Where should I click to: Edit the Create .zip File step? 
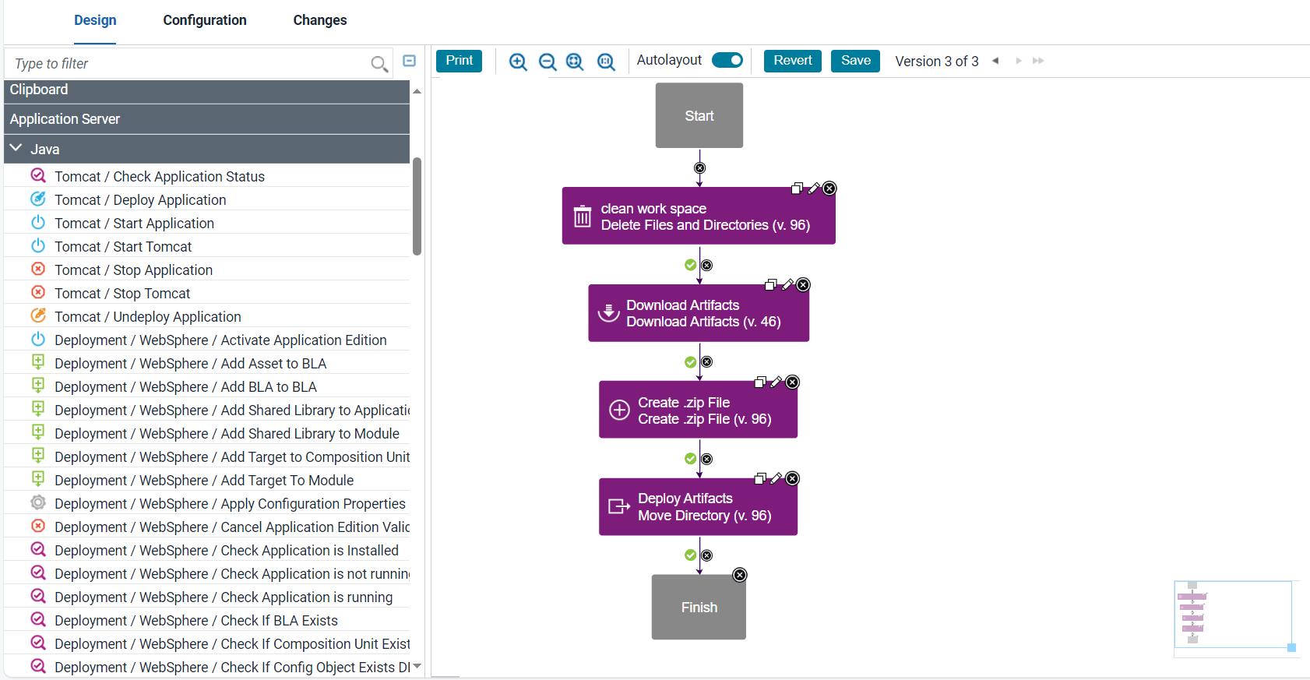[x=776, y=382]
